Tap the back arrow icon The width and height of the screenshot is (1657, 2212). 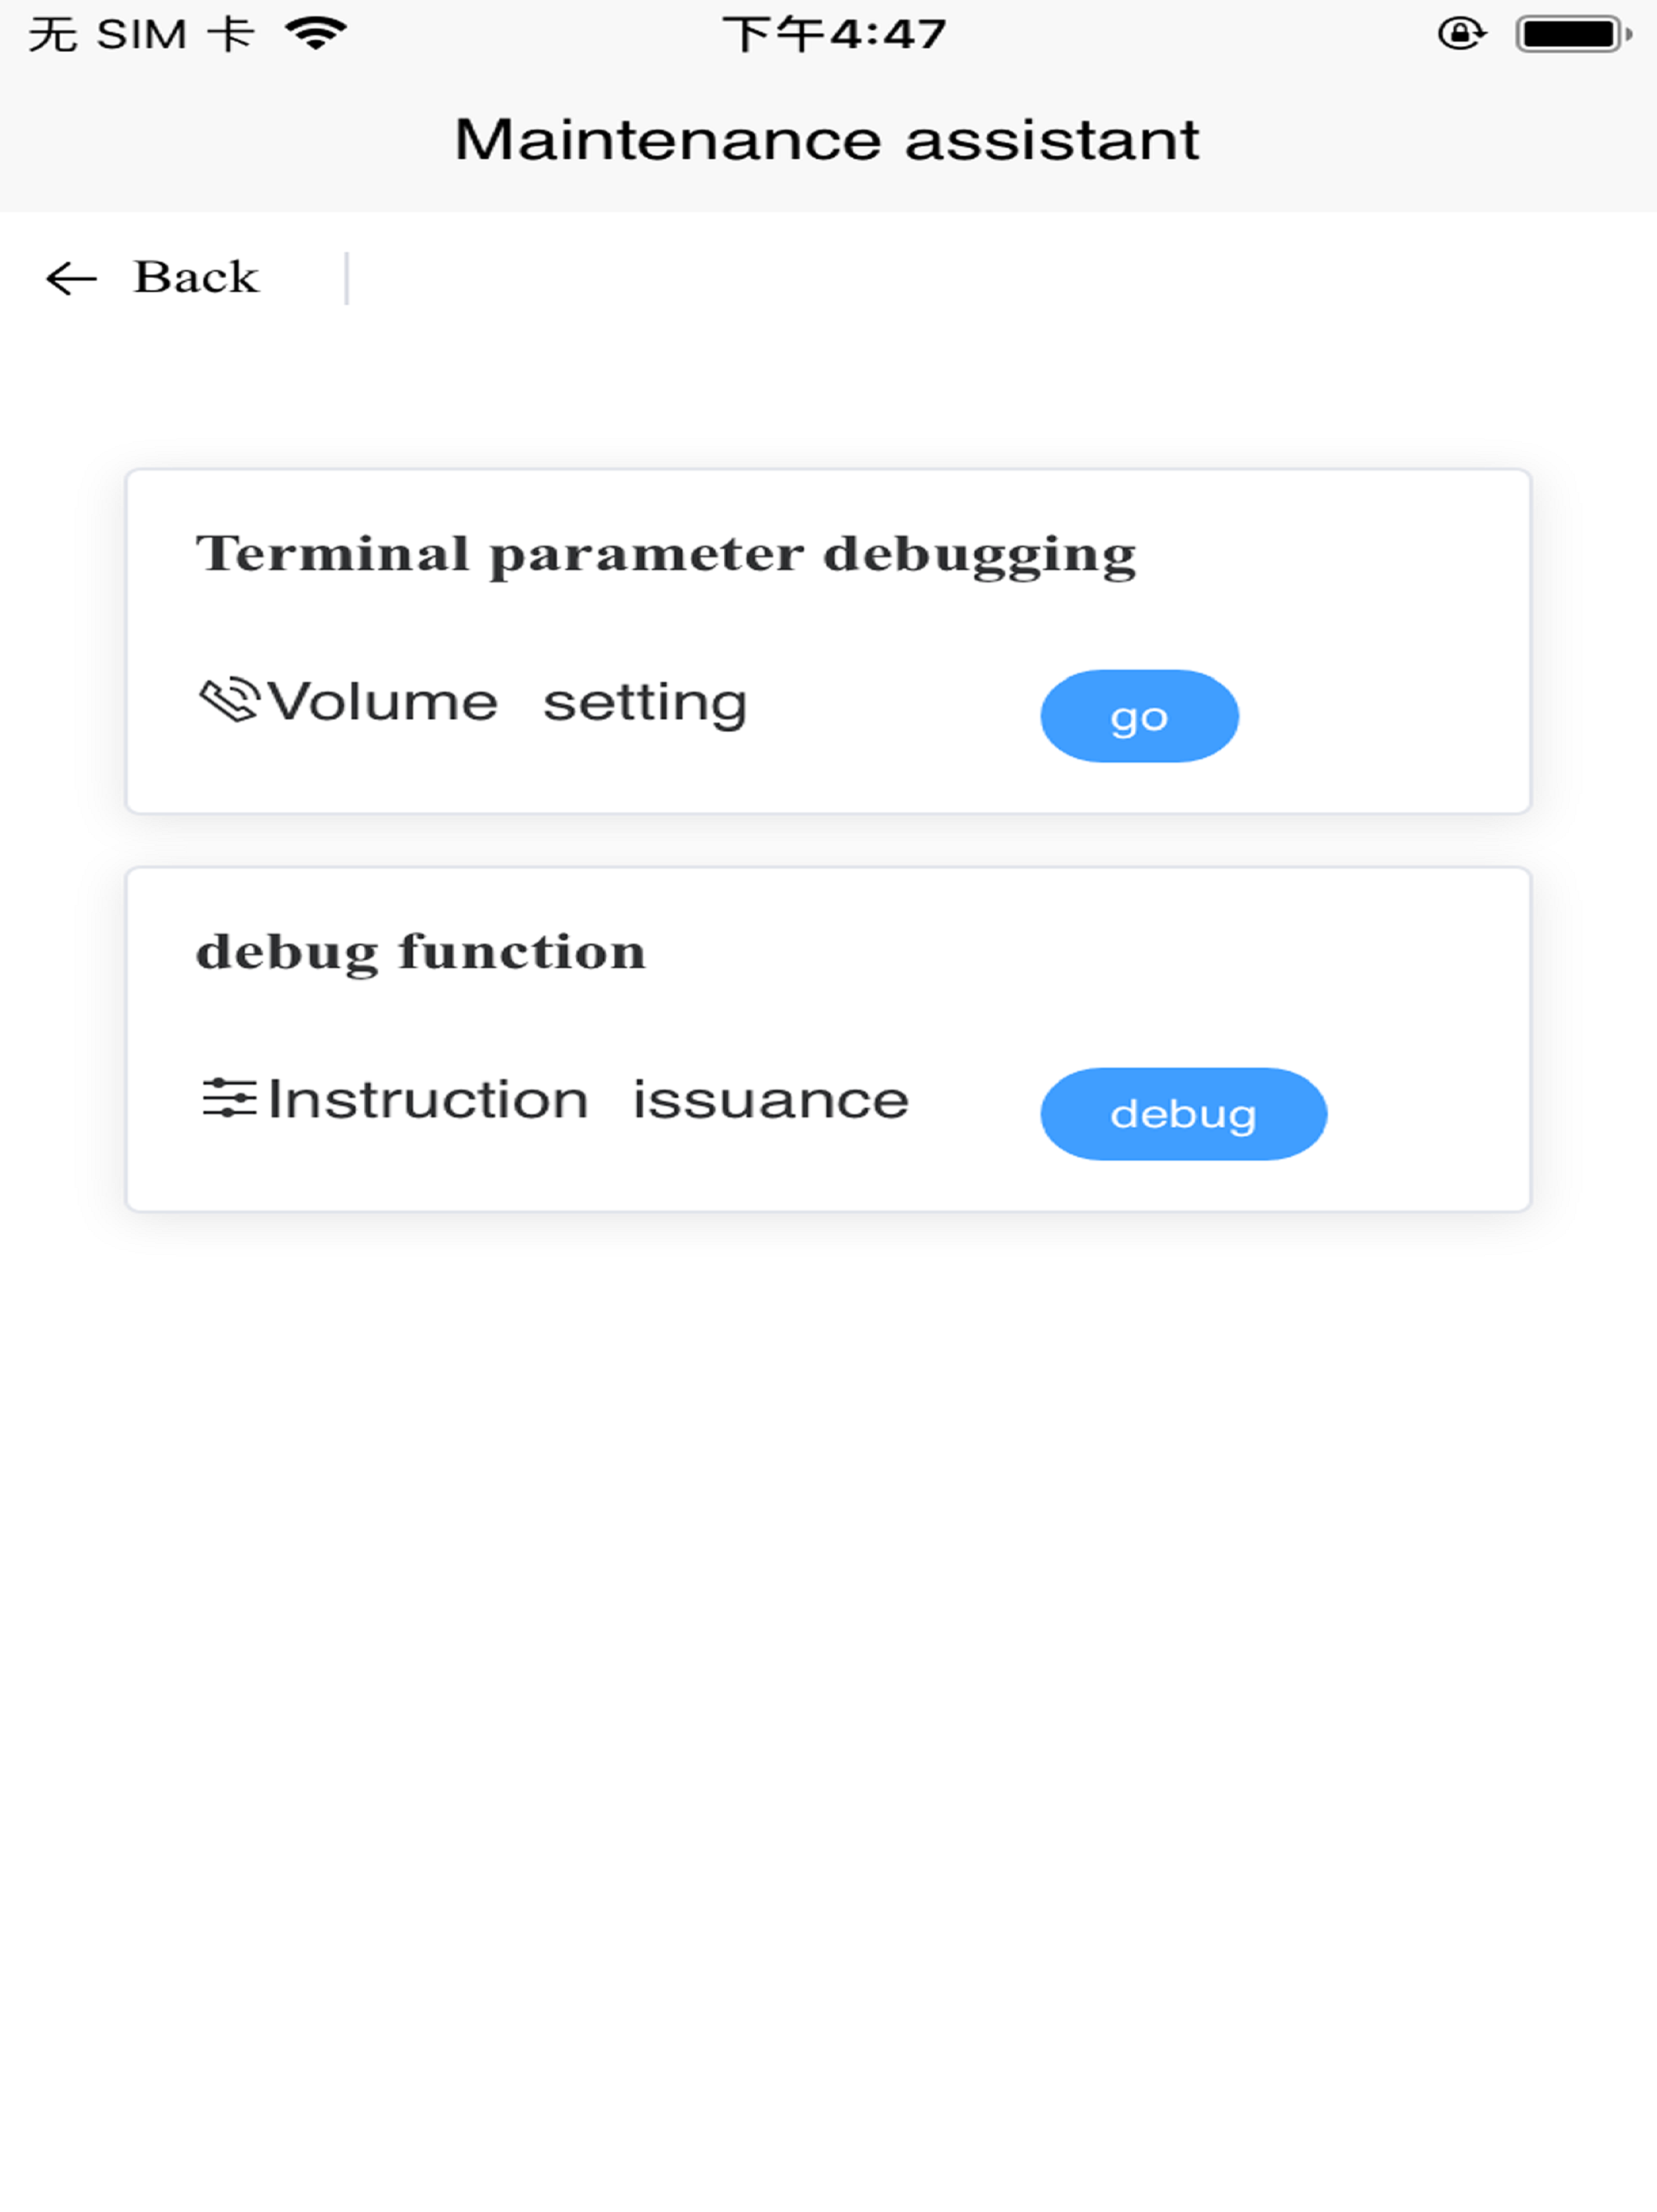coord(71,278)
